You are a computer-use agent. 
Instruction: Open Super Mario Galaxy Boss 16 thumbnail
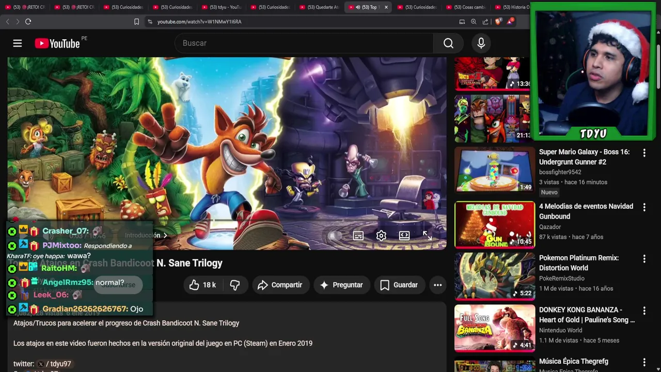pos(495,170)
